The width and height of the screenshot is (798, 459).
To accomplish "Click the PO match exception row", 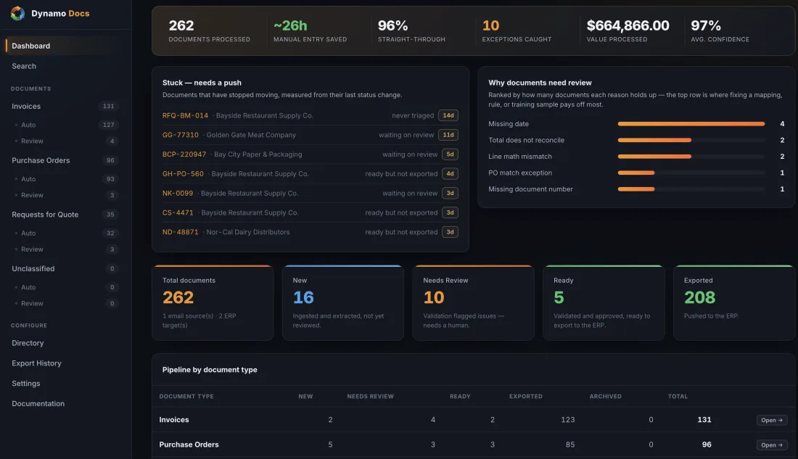I will [x=636, y=173].
